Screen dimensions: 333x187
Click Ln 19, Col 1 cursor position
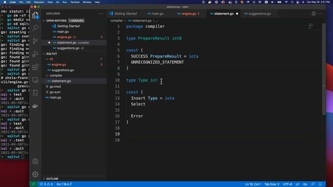coord(253,184)
